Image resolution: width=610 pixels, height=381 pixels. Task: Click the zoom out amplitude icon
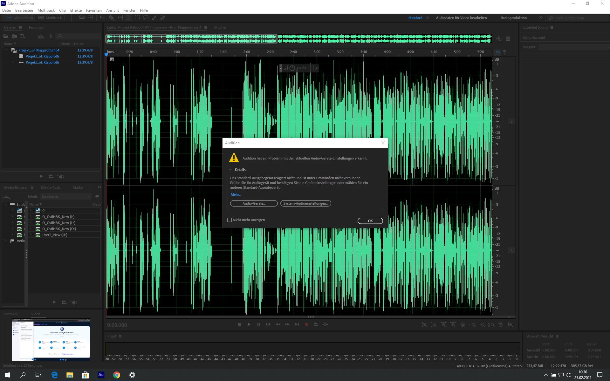point(434,325)
